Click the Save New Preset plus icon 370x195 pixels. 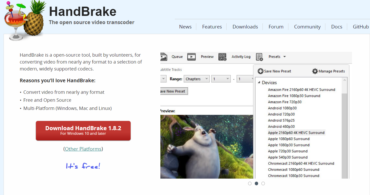click(260, 71)
